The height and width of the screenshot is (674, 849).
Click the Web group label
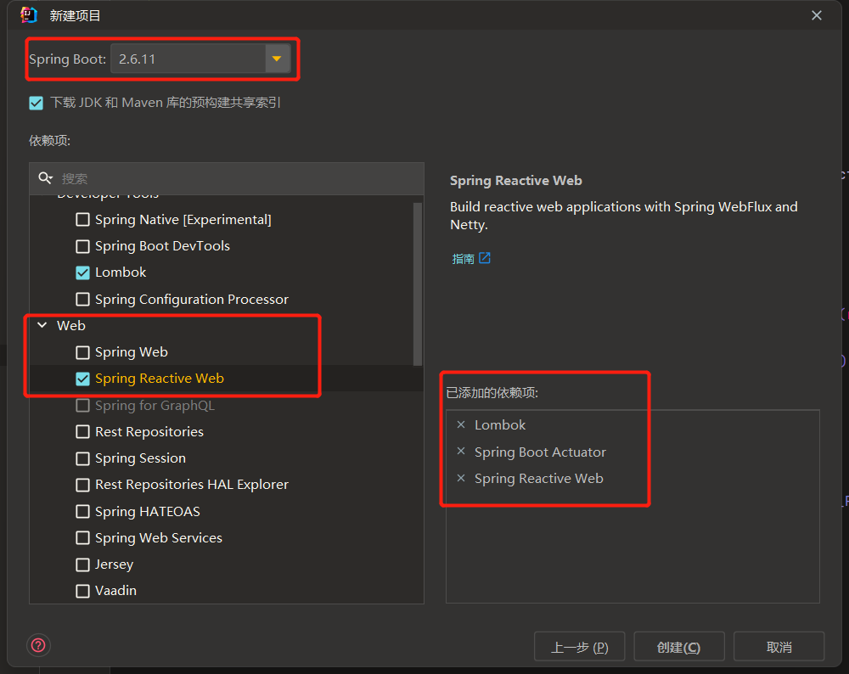click(x=71, y=325)
